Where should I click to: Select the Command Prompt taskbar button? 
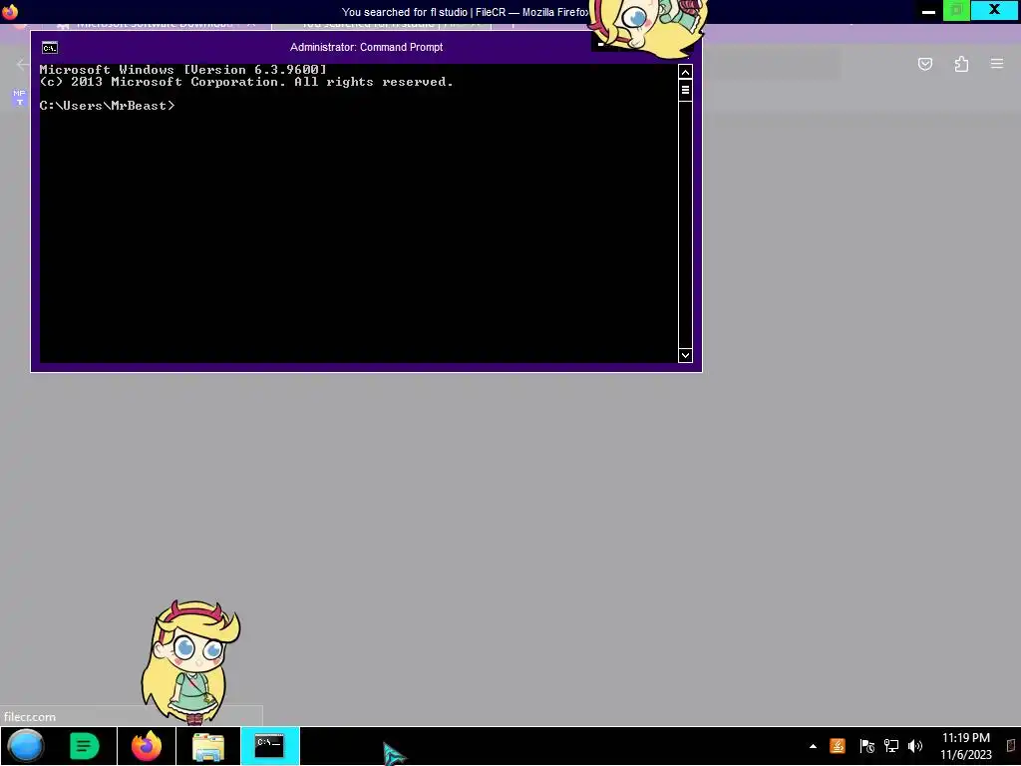(269, 746)
